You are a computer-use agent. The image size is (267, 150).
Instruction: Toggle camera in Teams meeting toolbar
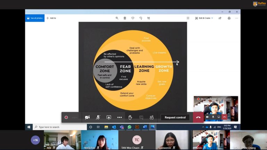pyautogui.click(x=87, y=117)
